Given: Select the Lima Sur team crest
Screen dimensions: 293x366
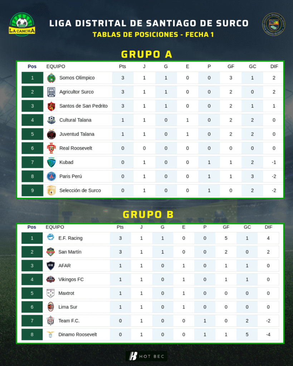Looking at the screenshot, I should [50, 307].
